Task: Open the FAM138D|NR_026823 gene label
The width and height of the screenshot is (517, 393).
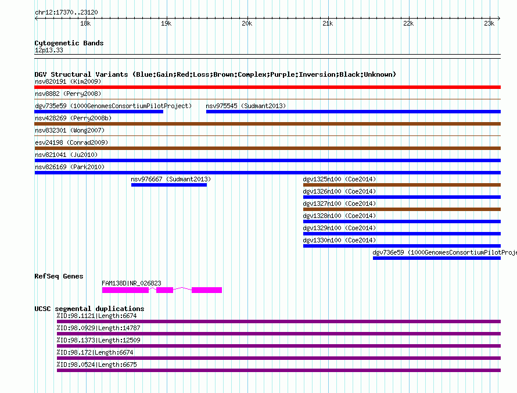Action: click(x=131, y=283)
